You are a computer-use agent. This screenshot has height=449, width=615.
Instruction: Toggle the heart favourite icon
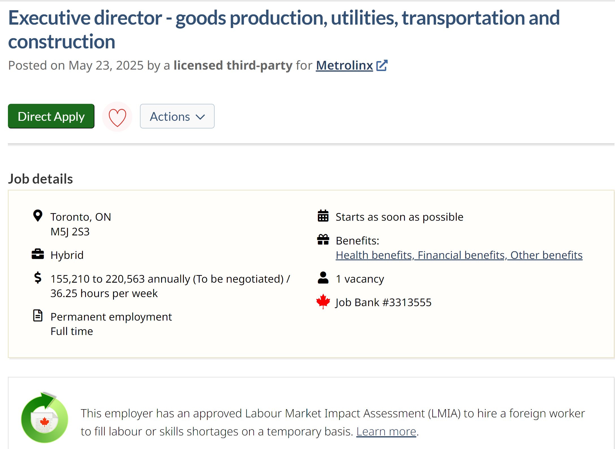117,117
